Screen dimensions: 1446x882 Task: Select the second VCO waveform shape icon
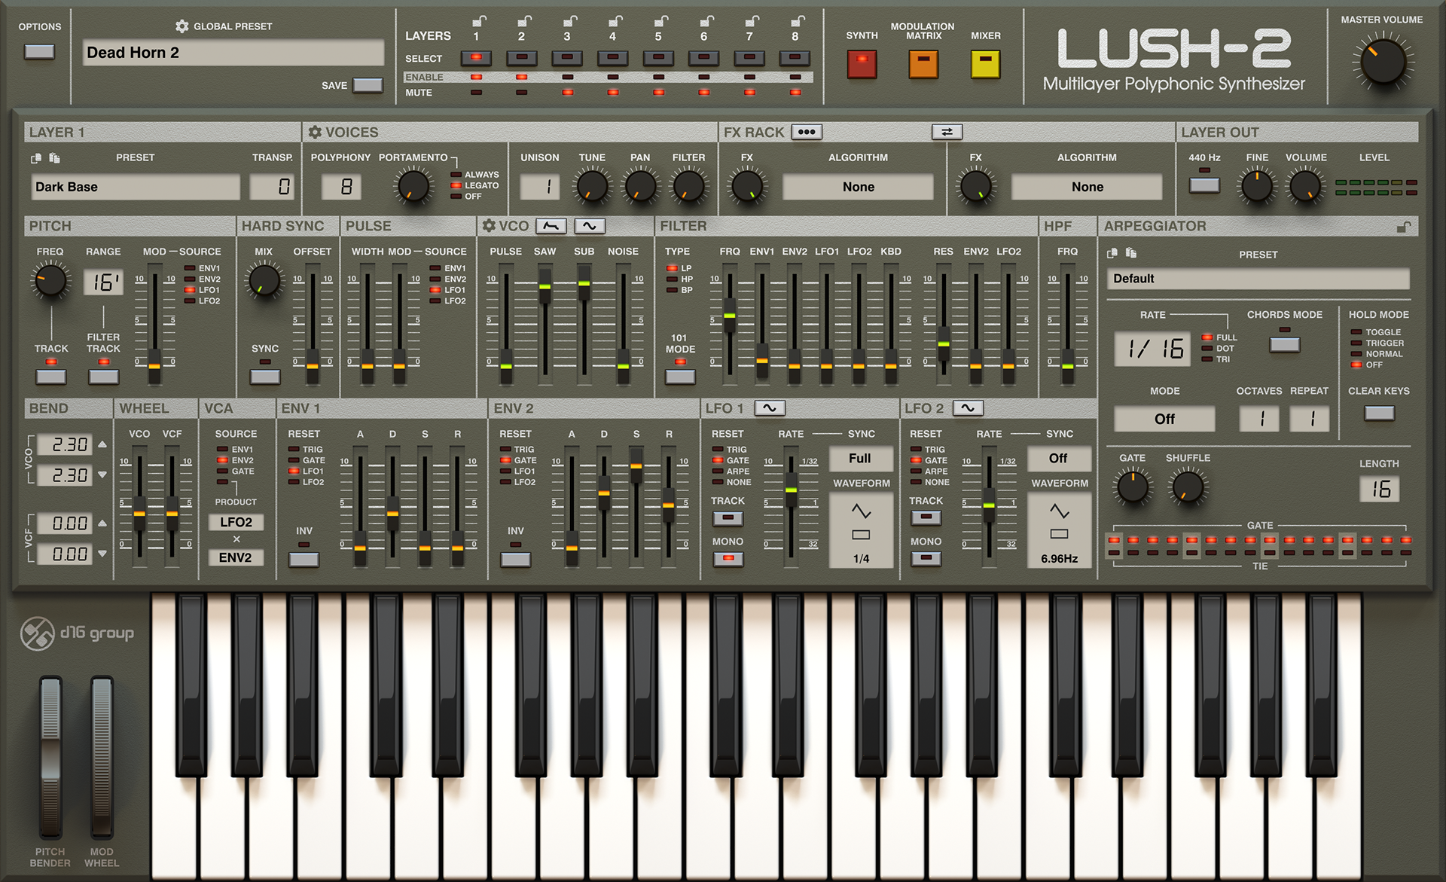pyautogui.click(x=590, y=226)
